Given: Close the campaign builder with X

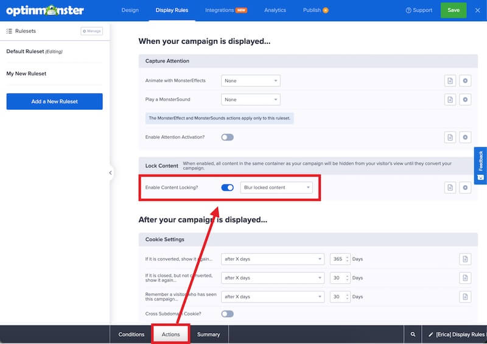Looking at the screenshot, I should pos(478,10).
